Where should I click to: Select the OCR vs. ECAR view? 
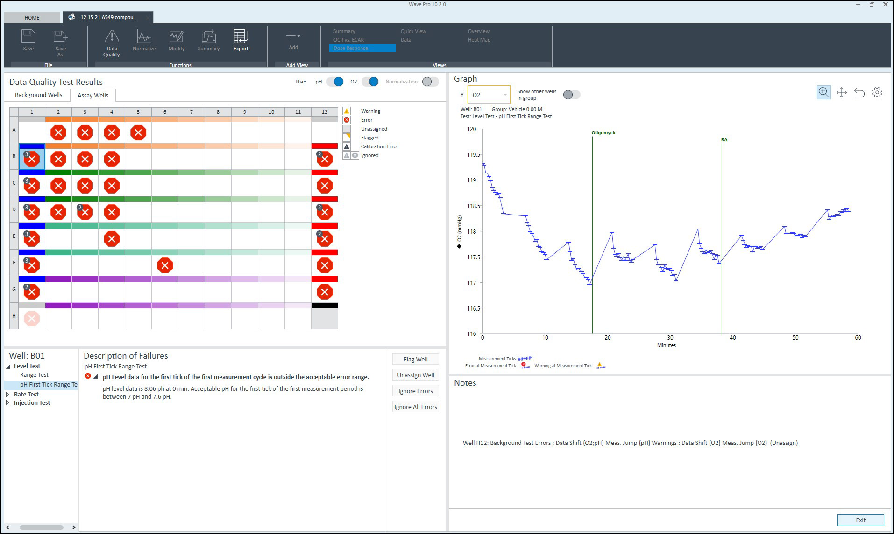point(348,40)
